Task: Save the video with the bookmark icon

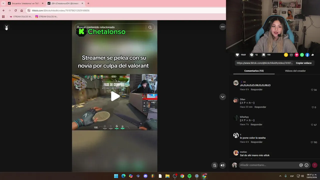Action: (x=263, y=55)
